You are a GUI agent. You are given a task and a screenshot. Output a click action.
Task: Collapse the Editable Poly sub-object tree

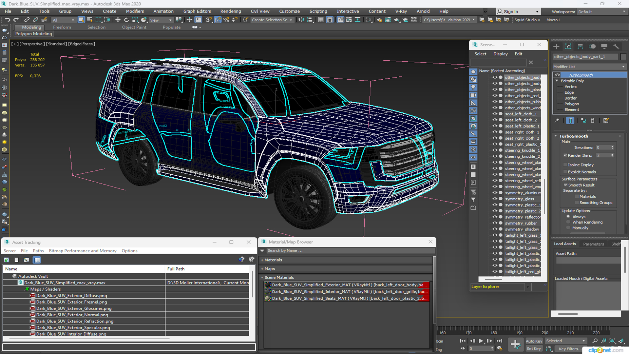tap(557, 81)
